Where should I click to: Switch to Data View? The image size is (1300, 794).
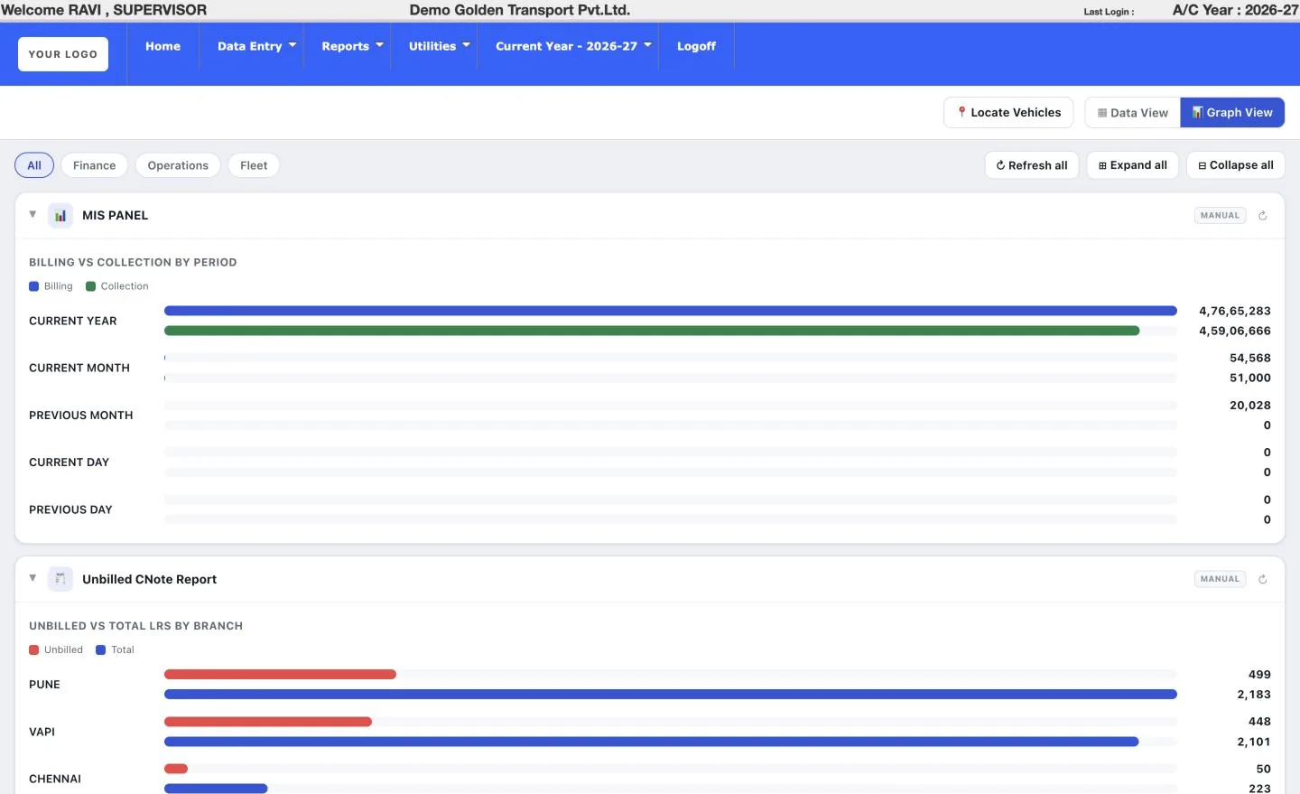(1133, 113)
